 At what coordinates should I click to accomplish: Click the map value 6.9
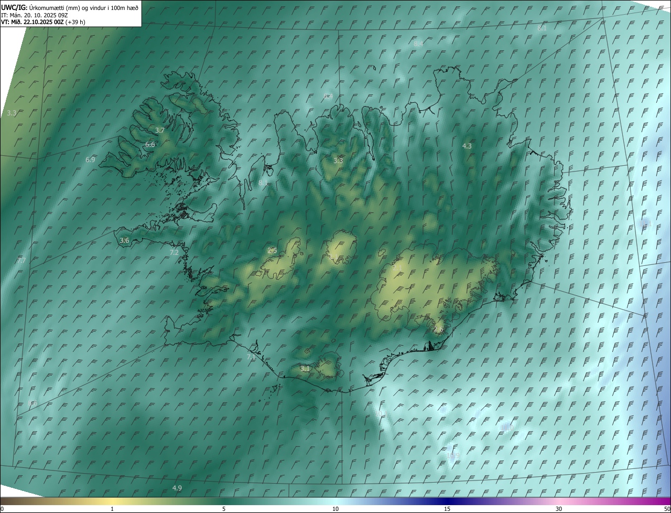pyautogui.click(x=90, y=159)
